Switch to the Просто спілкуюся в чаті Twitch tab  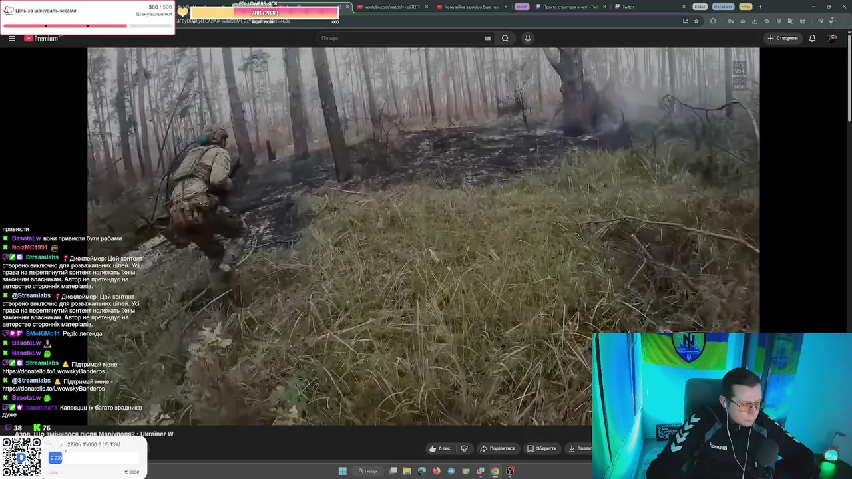pyautogui.click(x=570, y=7)
